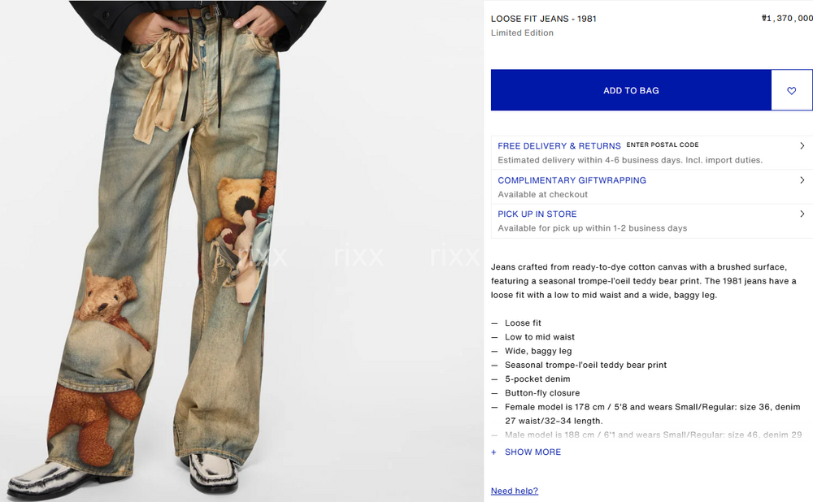Click pick up within 1-2 business days text
The image size is (813, 502).
coord(592,228)
